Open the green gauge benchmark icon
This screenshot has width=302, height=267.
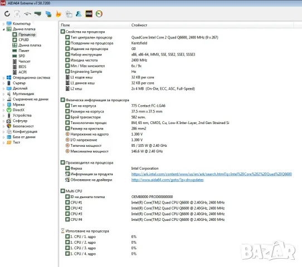click(99, 14)
